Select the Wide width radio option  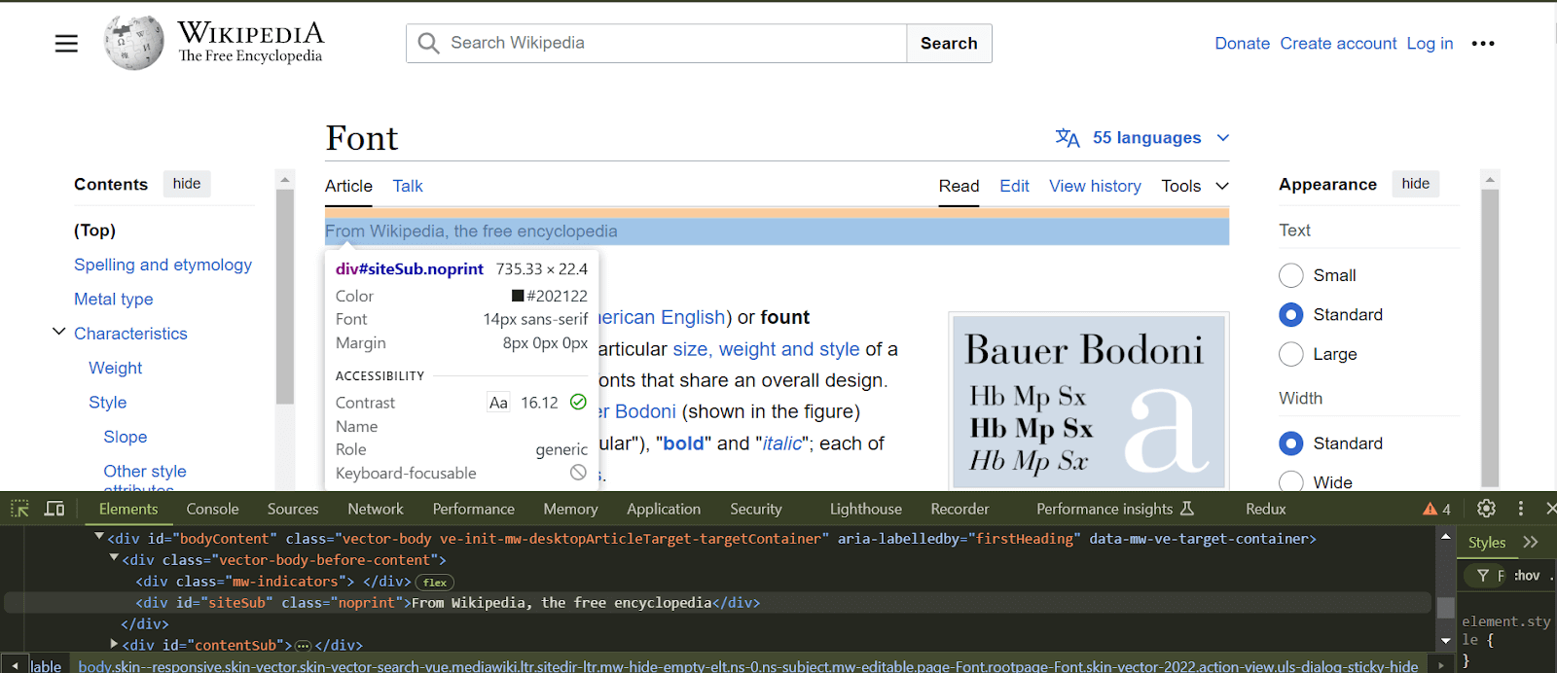(x=1291, y=481)
